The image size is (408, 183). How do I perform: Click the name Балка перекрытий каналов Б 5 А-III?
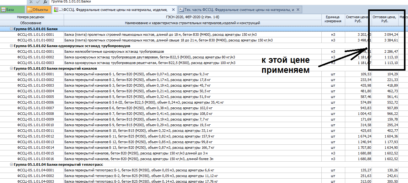point(144,102)
